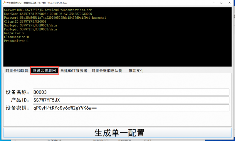Click the ClientID output line
The width and height of the screenshot is (235, 141).
click(25, 21)
